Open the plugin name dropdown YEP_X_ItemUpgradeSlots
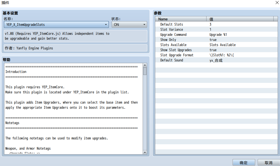The width and height of the screenshot is (280, 166). pos(56,25)
